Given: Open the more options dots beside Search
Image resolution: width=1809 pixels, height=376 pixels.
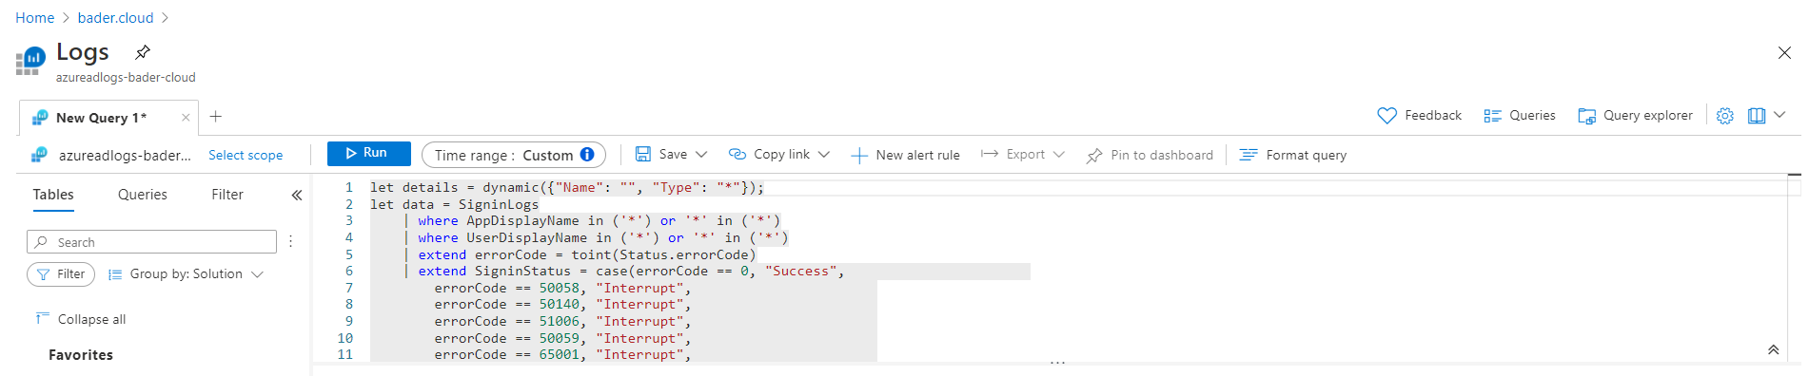Looking at the screenshot, I should [x=291, y=242].
